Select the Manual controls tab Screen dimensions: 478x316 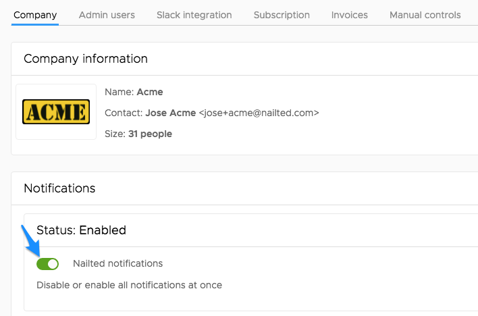[x=425, y=15]
